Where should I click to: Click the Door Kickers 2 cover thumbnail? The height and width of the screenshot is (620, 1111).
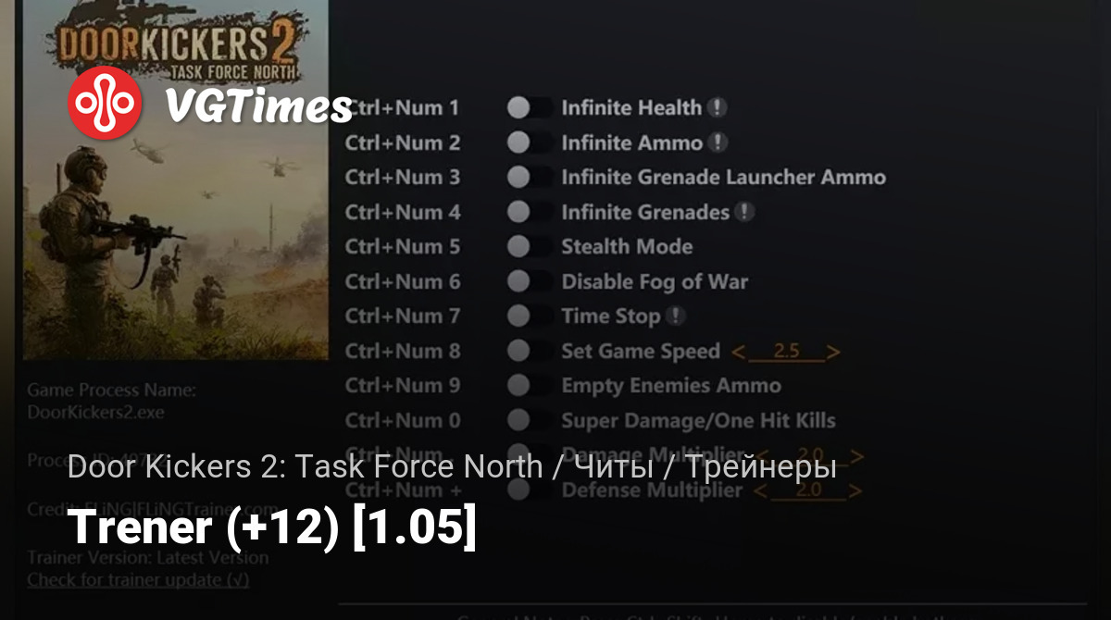tap(175, 180)
